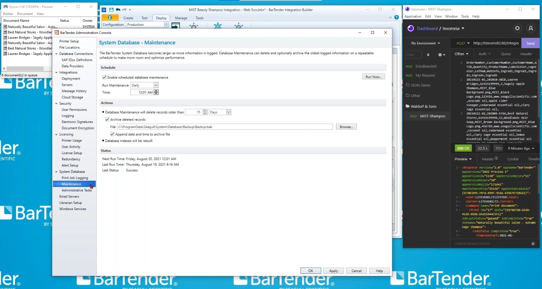Collapse the Integrations tree node
Viewport: 542px width, 289px height.
click(57, 73)
